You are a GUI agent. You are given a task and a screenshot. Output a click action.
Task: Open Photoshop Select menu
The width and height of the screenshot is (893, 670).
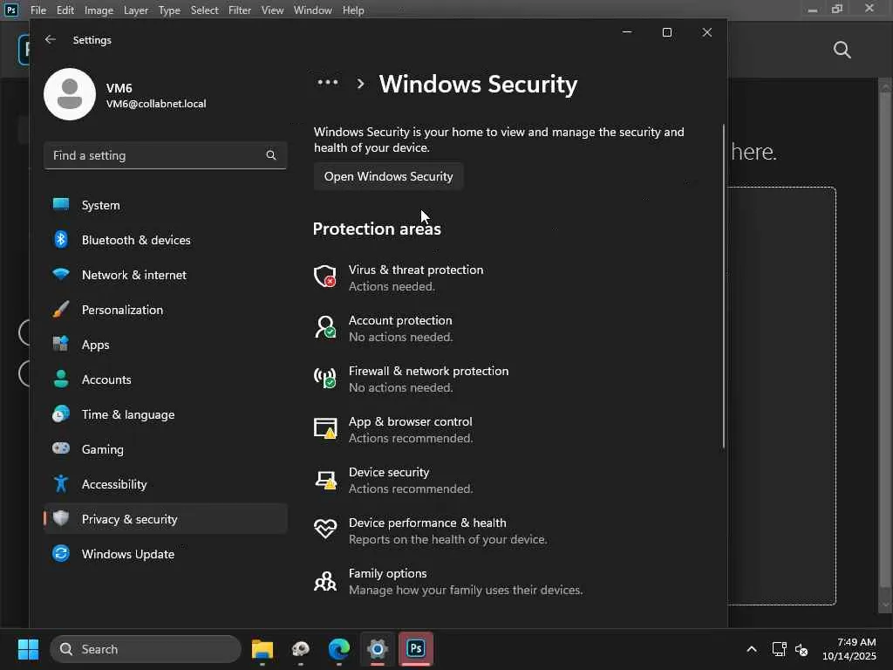[x=204, y=10]
